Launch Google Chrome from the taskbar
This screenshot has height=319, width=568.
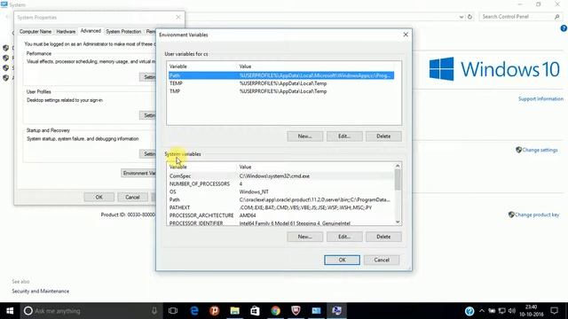[275, 311]
